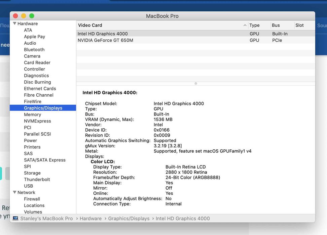Image resolution: width=327 pixels, height=235 pixels.
Task: Click the Framebuffer Depth value
Action: tap(193, 177)
